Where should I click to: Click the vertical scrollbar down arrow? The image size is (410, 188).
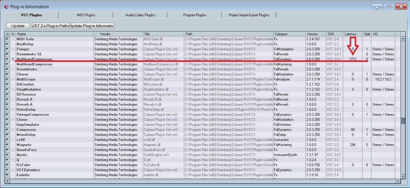403,176
